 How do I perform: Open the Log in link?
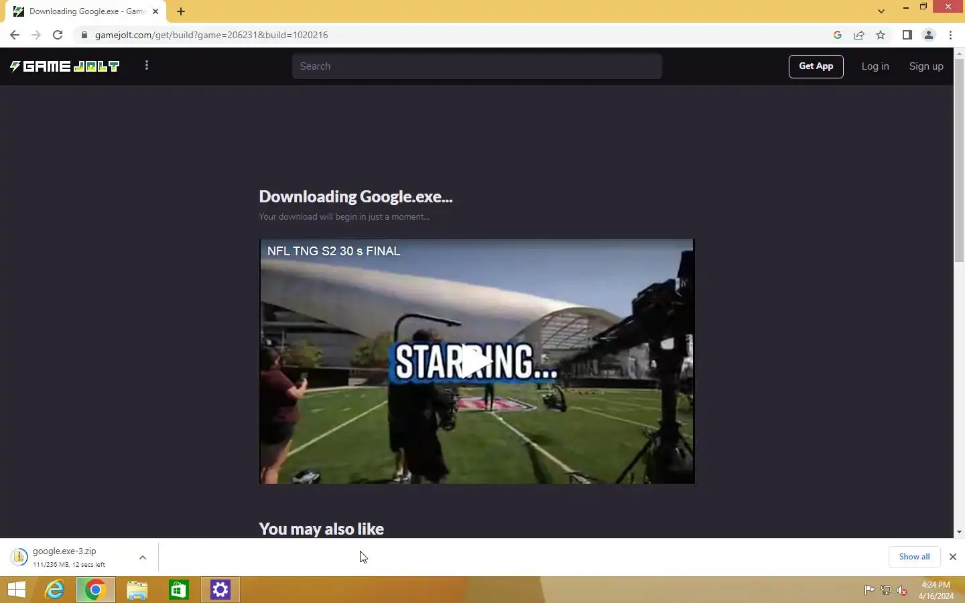click(x=875, y=66)
